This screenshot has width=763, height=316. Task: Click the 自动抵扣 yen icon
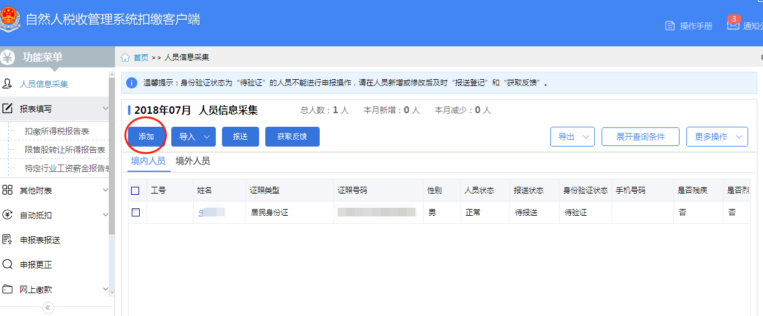coord(7,215)
